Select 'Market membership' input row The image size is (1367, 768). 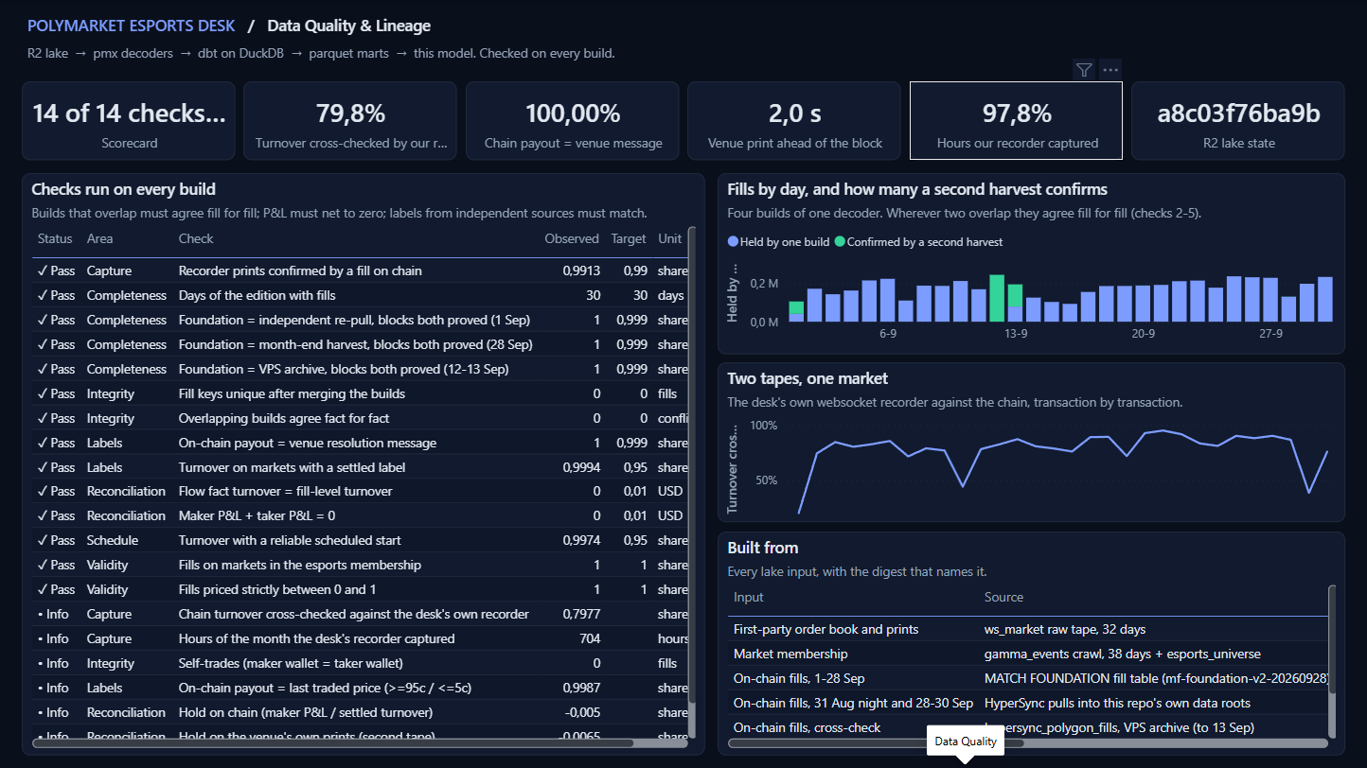[x=1028, y=654]
